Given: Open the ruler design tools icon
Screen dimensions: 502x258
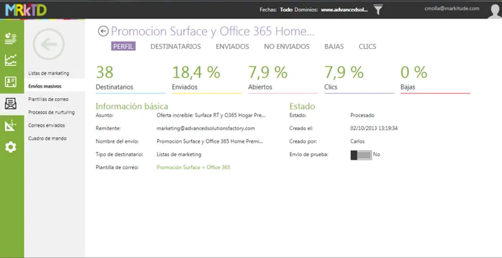Looking at the screenshot, I should click(x=11, y=125).
